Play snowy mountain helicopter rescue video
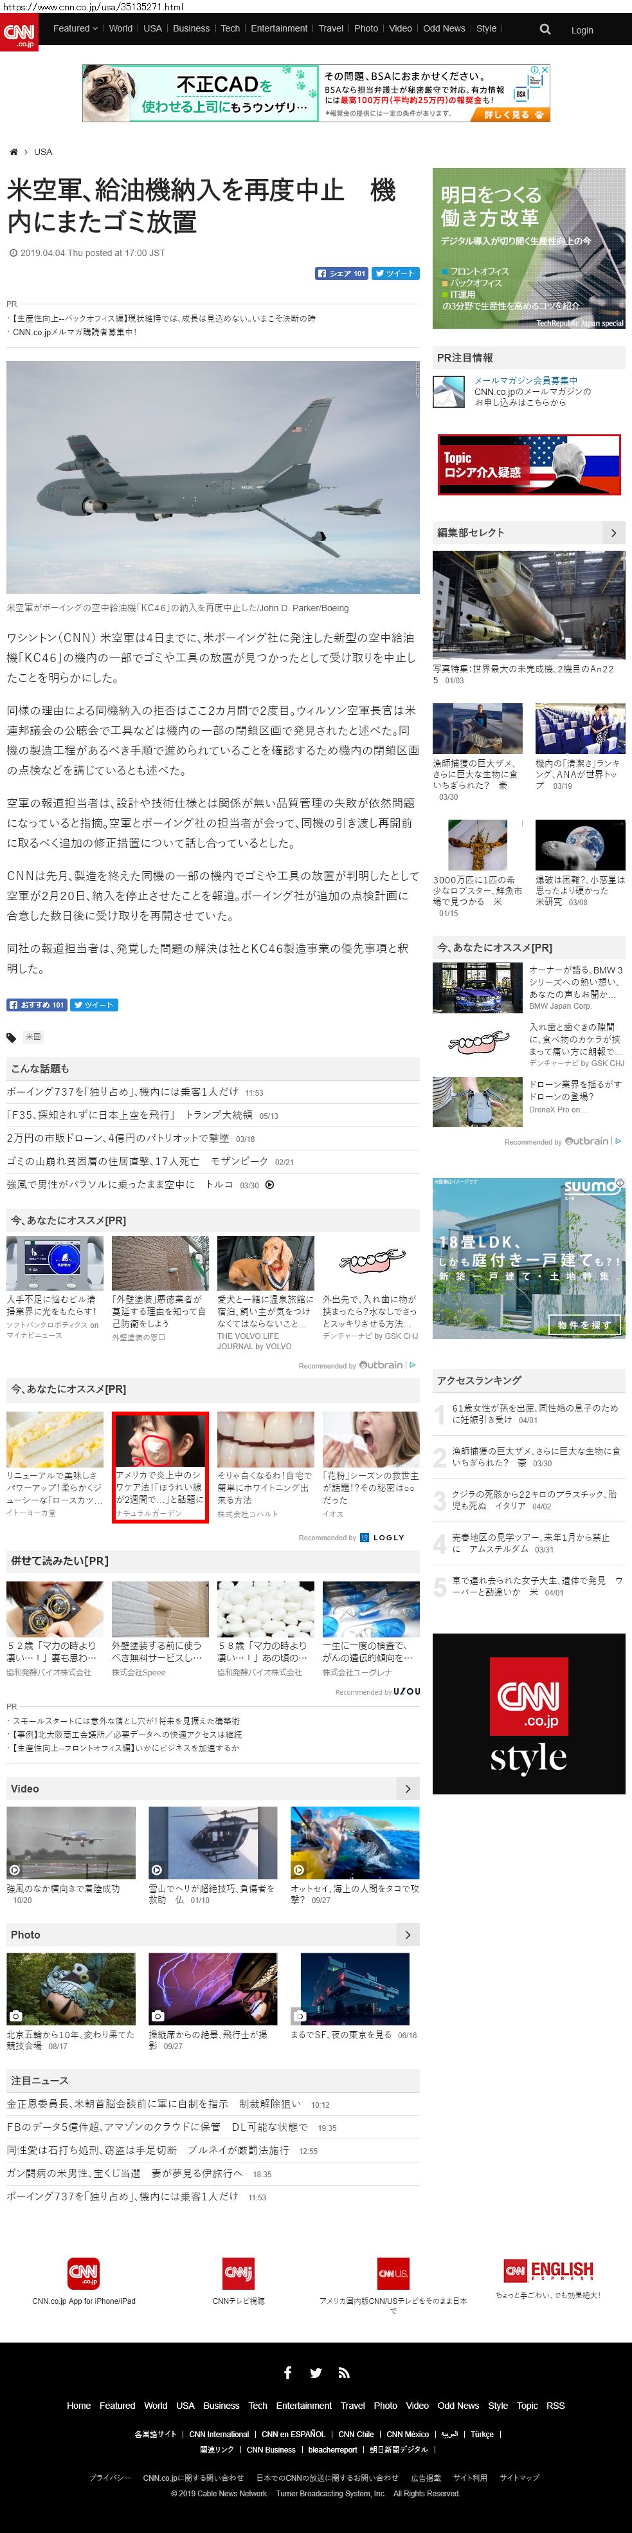This screenshot has height=2533, width=632. pyautogui.click(x=213, y=1843)
